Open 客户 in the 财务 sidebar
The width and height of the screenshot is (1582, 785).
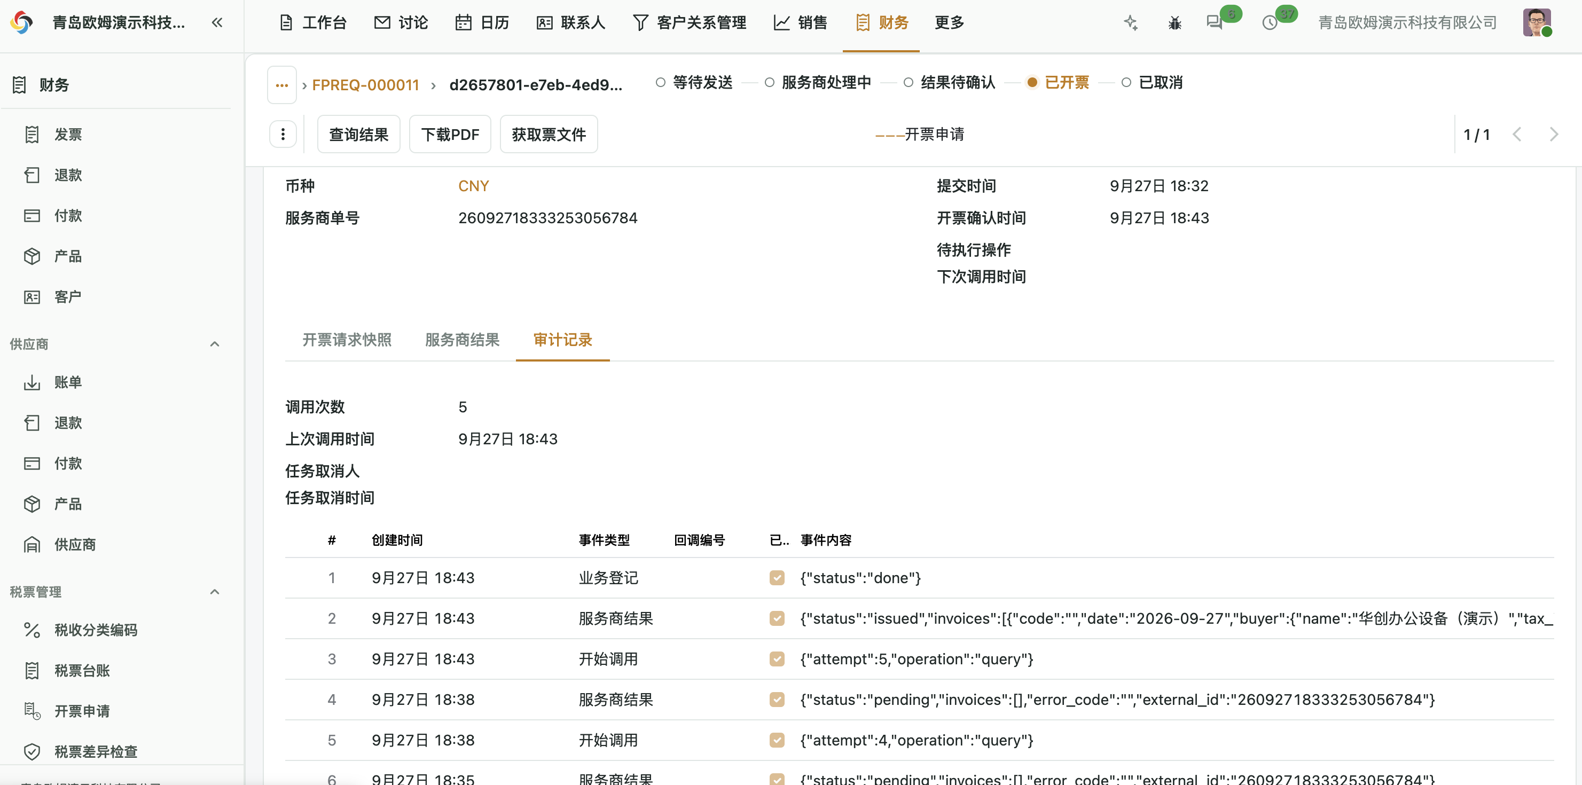click(x=68, y=297)
